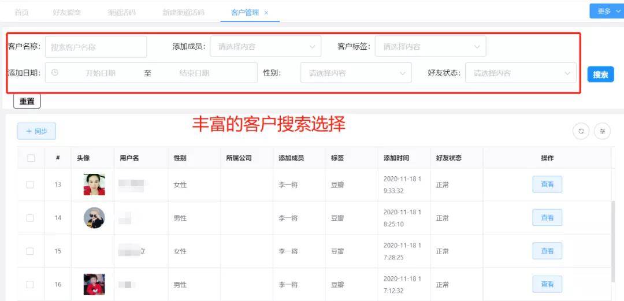624x301 pixels.
Task: Click the 结束日期 field
Action: [194, 73]
